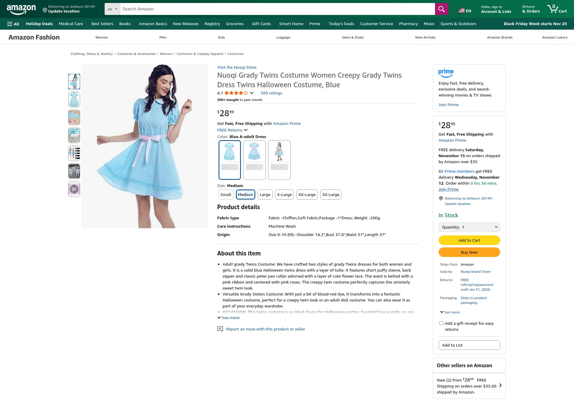Go to Today's Deals
The width and height of the screenshot is (574, 415).
click(x=341, y=24)
